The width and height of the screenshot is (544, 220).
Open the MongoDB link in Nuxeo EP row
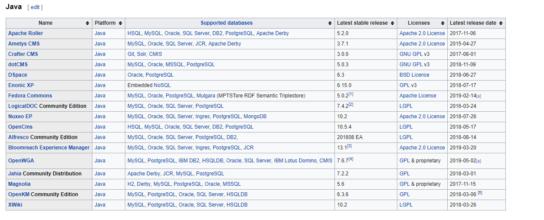(255, 116)
